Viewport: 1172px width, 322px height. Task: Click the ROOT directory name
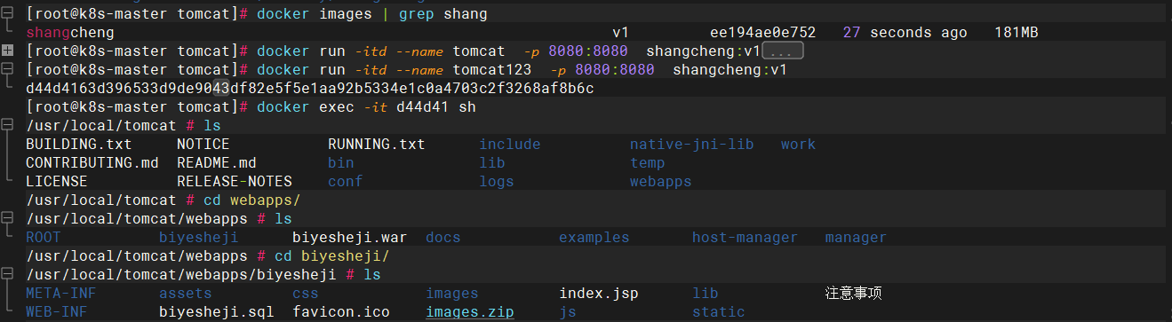tap(44, 238)
